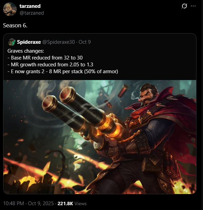Click the 10:48 PM Oct 9, 2025 timestamp
This screenshot has height=210, width=203.
[28, 204]
